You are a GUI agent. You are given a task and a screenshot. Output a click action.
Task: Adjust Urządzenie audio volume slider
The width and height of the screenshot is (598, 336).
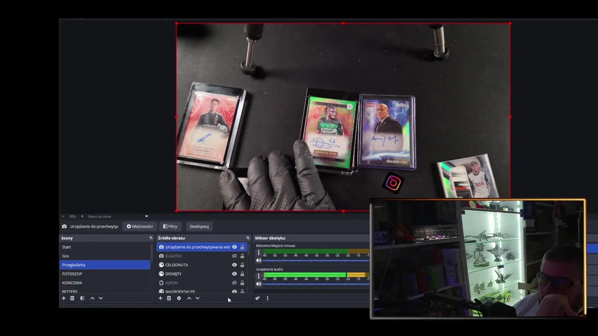(316, 284)
